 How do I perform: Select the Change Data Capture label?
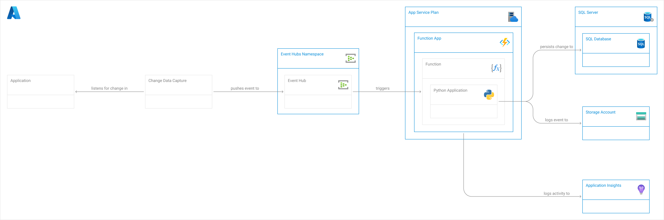coord(167,81)
